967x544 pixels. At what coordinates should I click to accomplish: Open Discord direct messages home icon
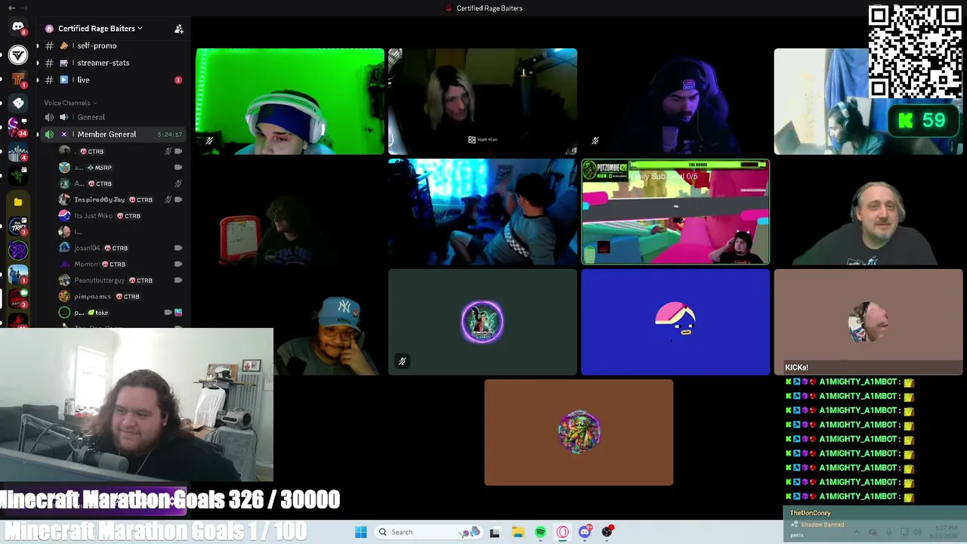click(x=18, y=27)
